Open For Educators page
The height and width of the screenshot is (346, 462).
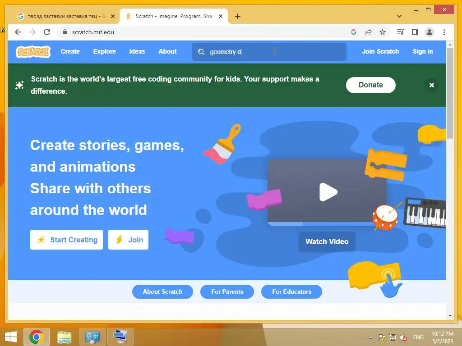(x=292, y=291)
